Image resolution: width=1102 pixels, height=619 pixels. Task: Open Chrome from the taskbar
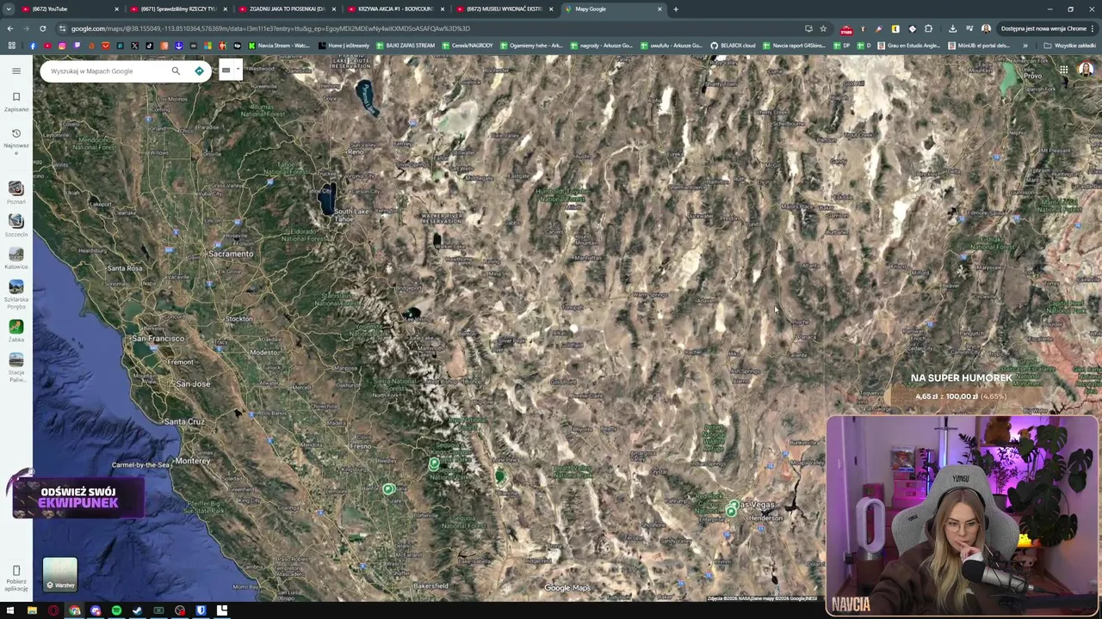point(75,610)
